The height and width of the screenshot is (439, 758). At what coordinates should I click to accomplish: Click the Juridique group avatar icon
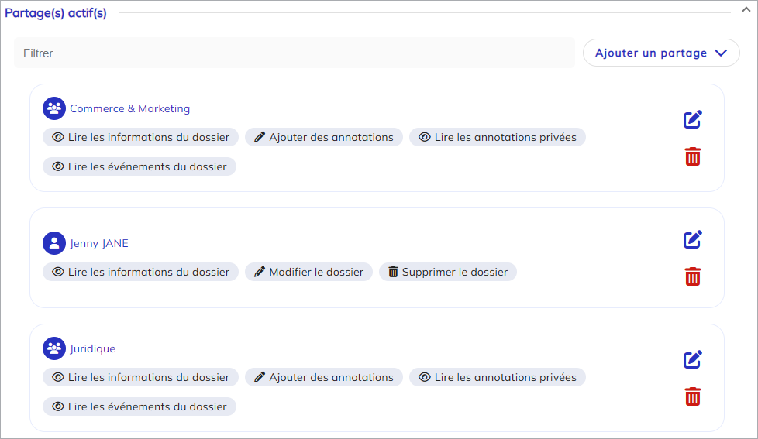pos(54,348)
